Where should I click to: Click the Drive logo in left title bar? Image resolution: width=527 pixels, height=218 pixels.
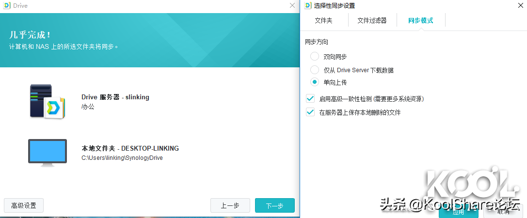coord(7,5)
